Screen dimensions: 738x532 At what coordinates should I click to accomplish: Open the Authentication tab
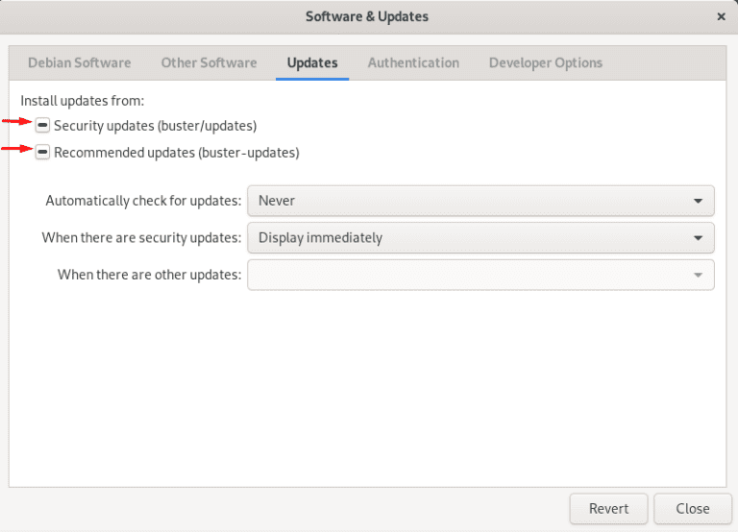413,62
